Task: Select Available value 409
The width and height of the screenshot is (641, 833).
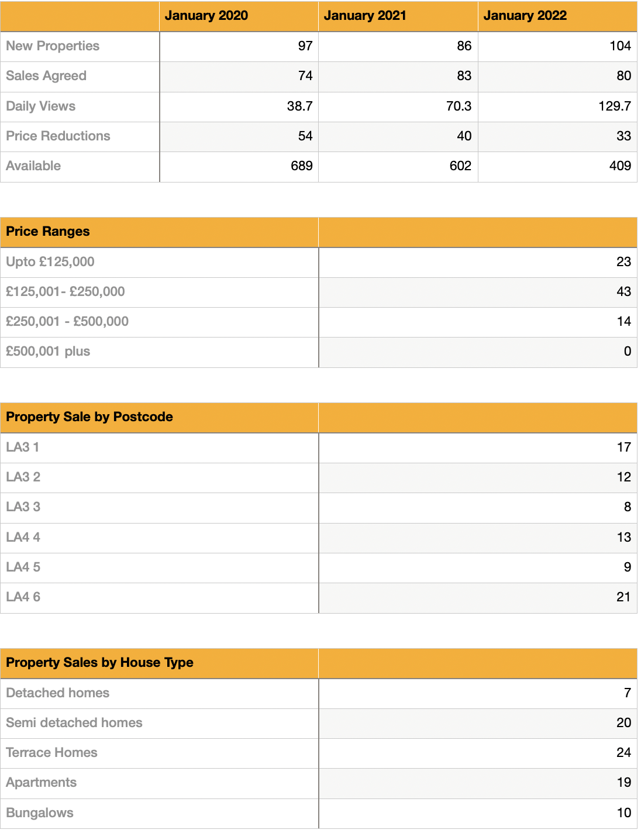Action: click(619, 166)
